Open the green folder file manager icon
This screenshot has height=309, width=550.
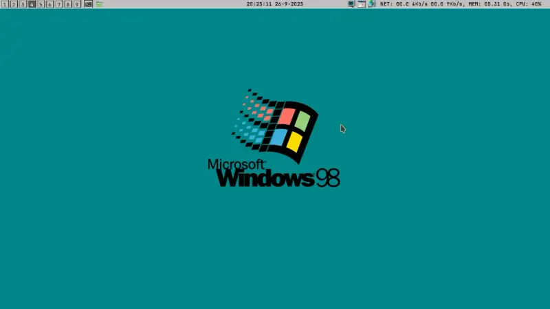point(99,4)
